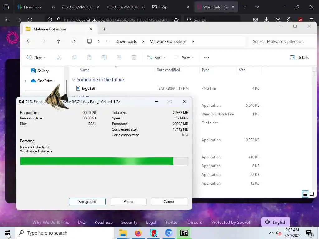Click the Cut scissors icon in Explorer toolbar

coord(59,58)
